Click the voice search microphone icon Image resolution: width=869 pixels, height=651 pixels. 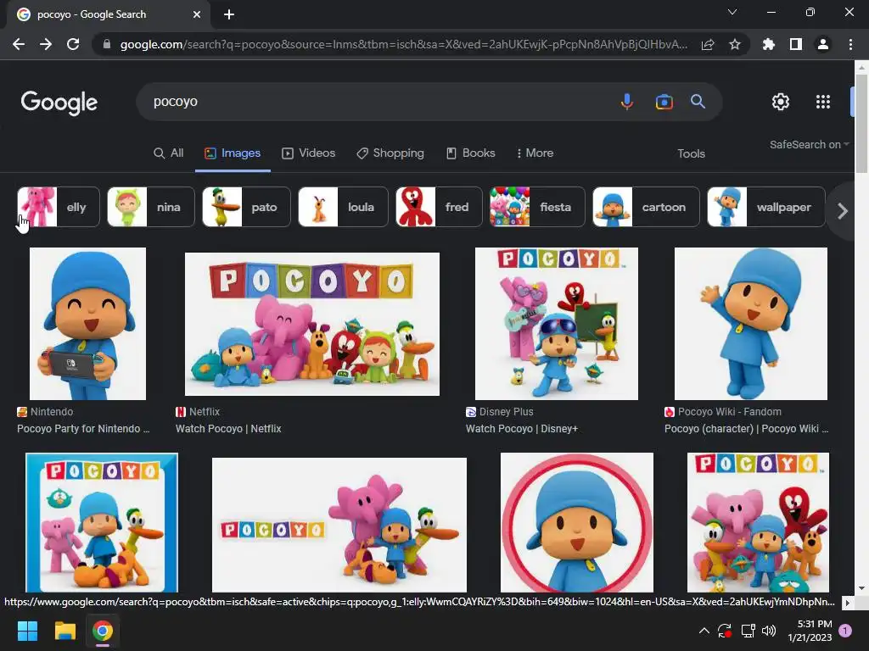(x=627, y=102)
